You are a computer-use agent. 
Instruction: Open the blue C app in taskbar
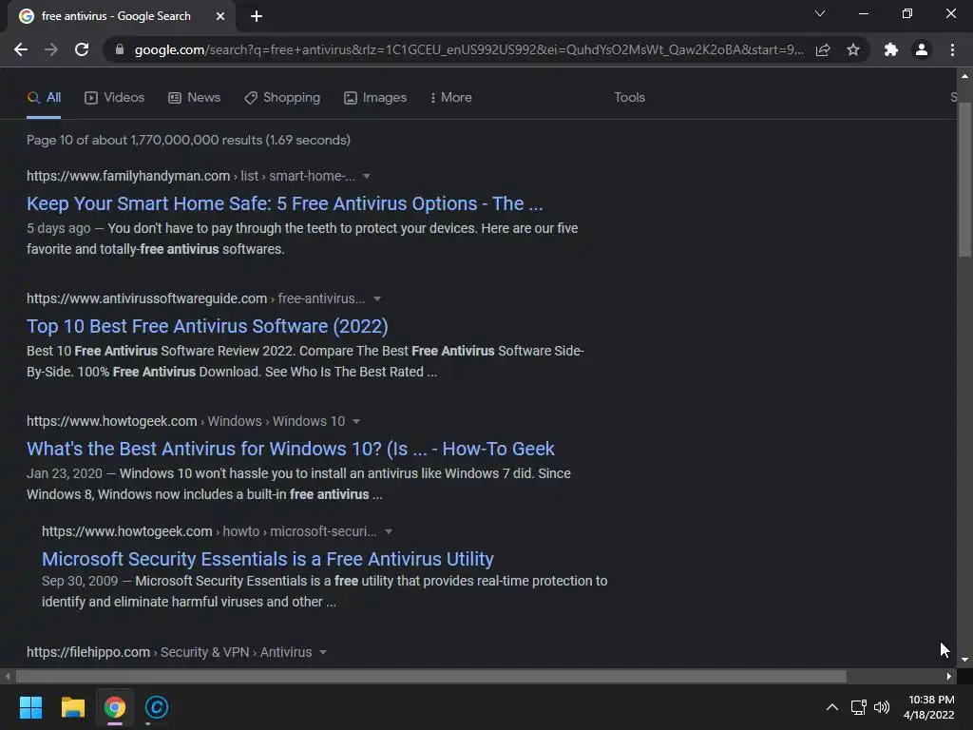point(157,707)
